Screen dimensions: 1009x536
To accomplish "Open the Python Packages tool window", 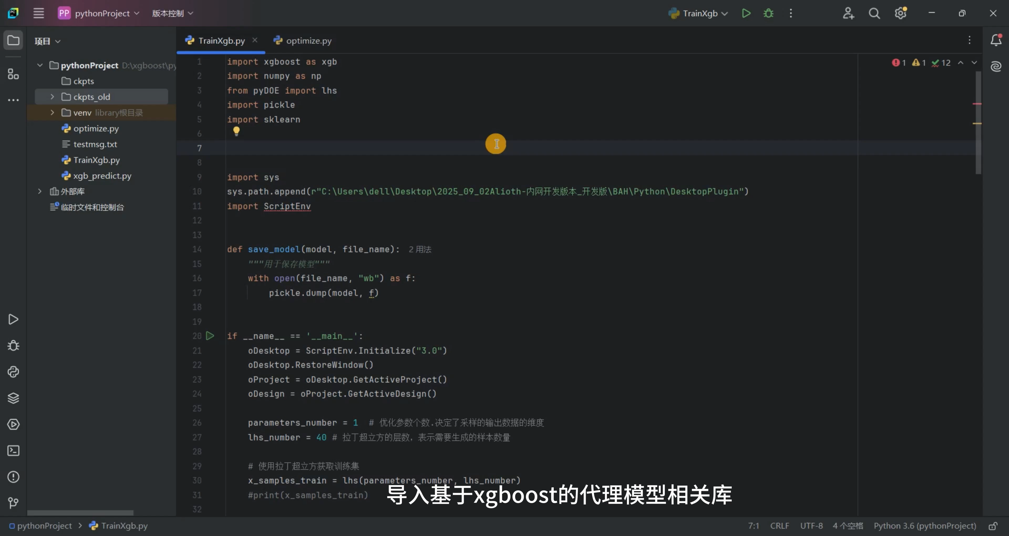I will pyautogui.click(x=13, y=398).
